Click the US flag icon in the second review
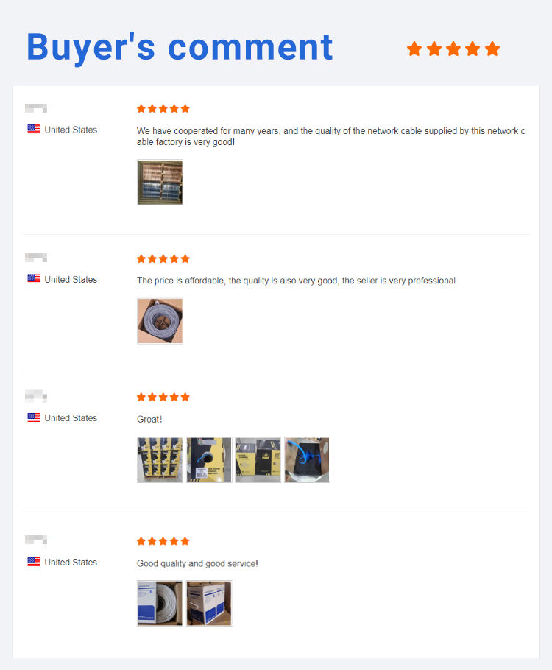This screenshot has width=552, height=670. 34,278
